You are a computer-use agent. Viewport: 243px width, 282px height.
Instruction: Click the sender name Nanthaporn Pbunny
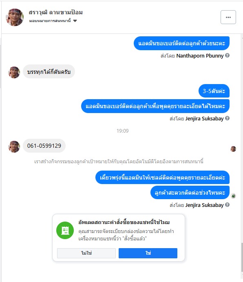pyautogui.click(x=200, y=56)
